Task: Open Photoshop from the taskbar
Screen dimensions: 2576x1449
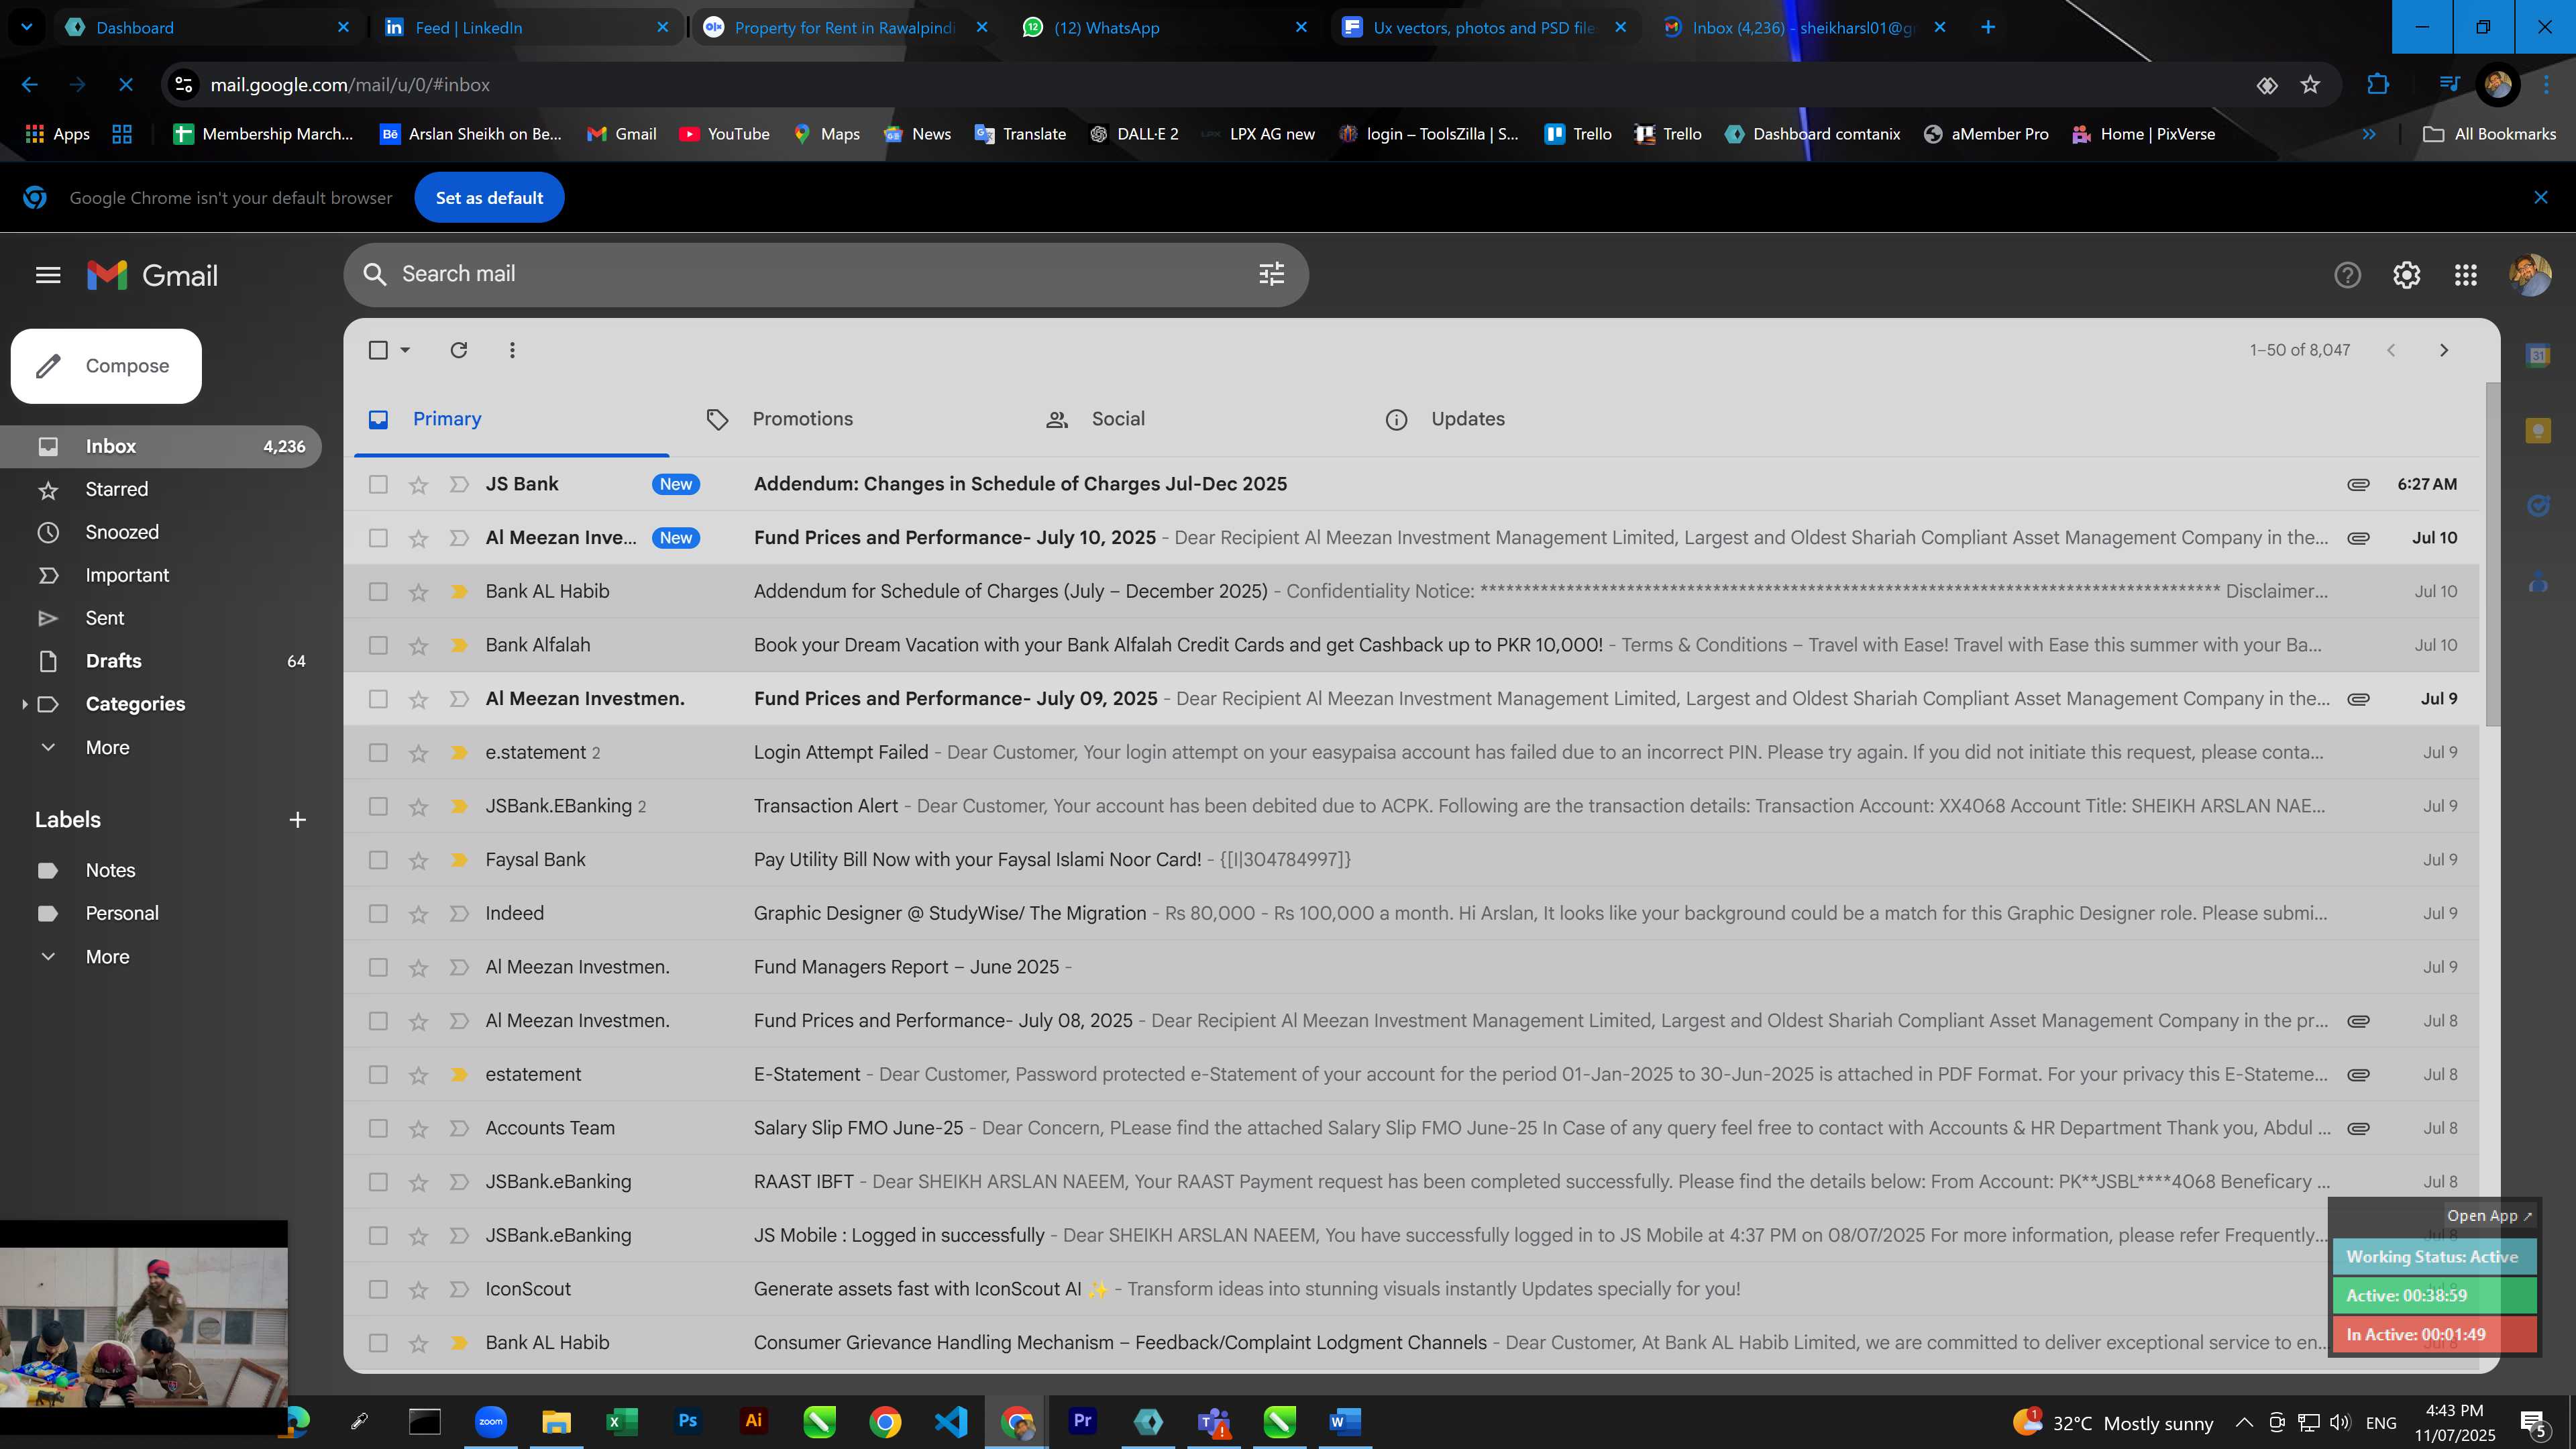Action: [687, 1421]
